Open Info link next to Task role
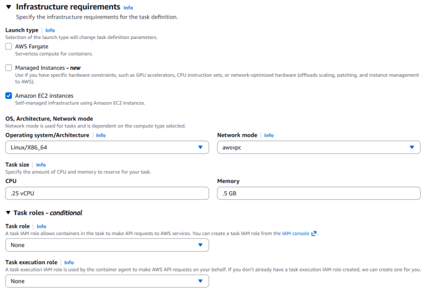This screenshot has height=295, width=440. 41,226
